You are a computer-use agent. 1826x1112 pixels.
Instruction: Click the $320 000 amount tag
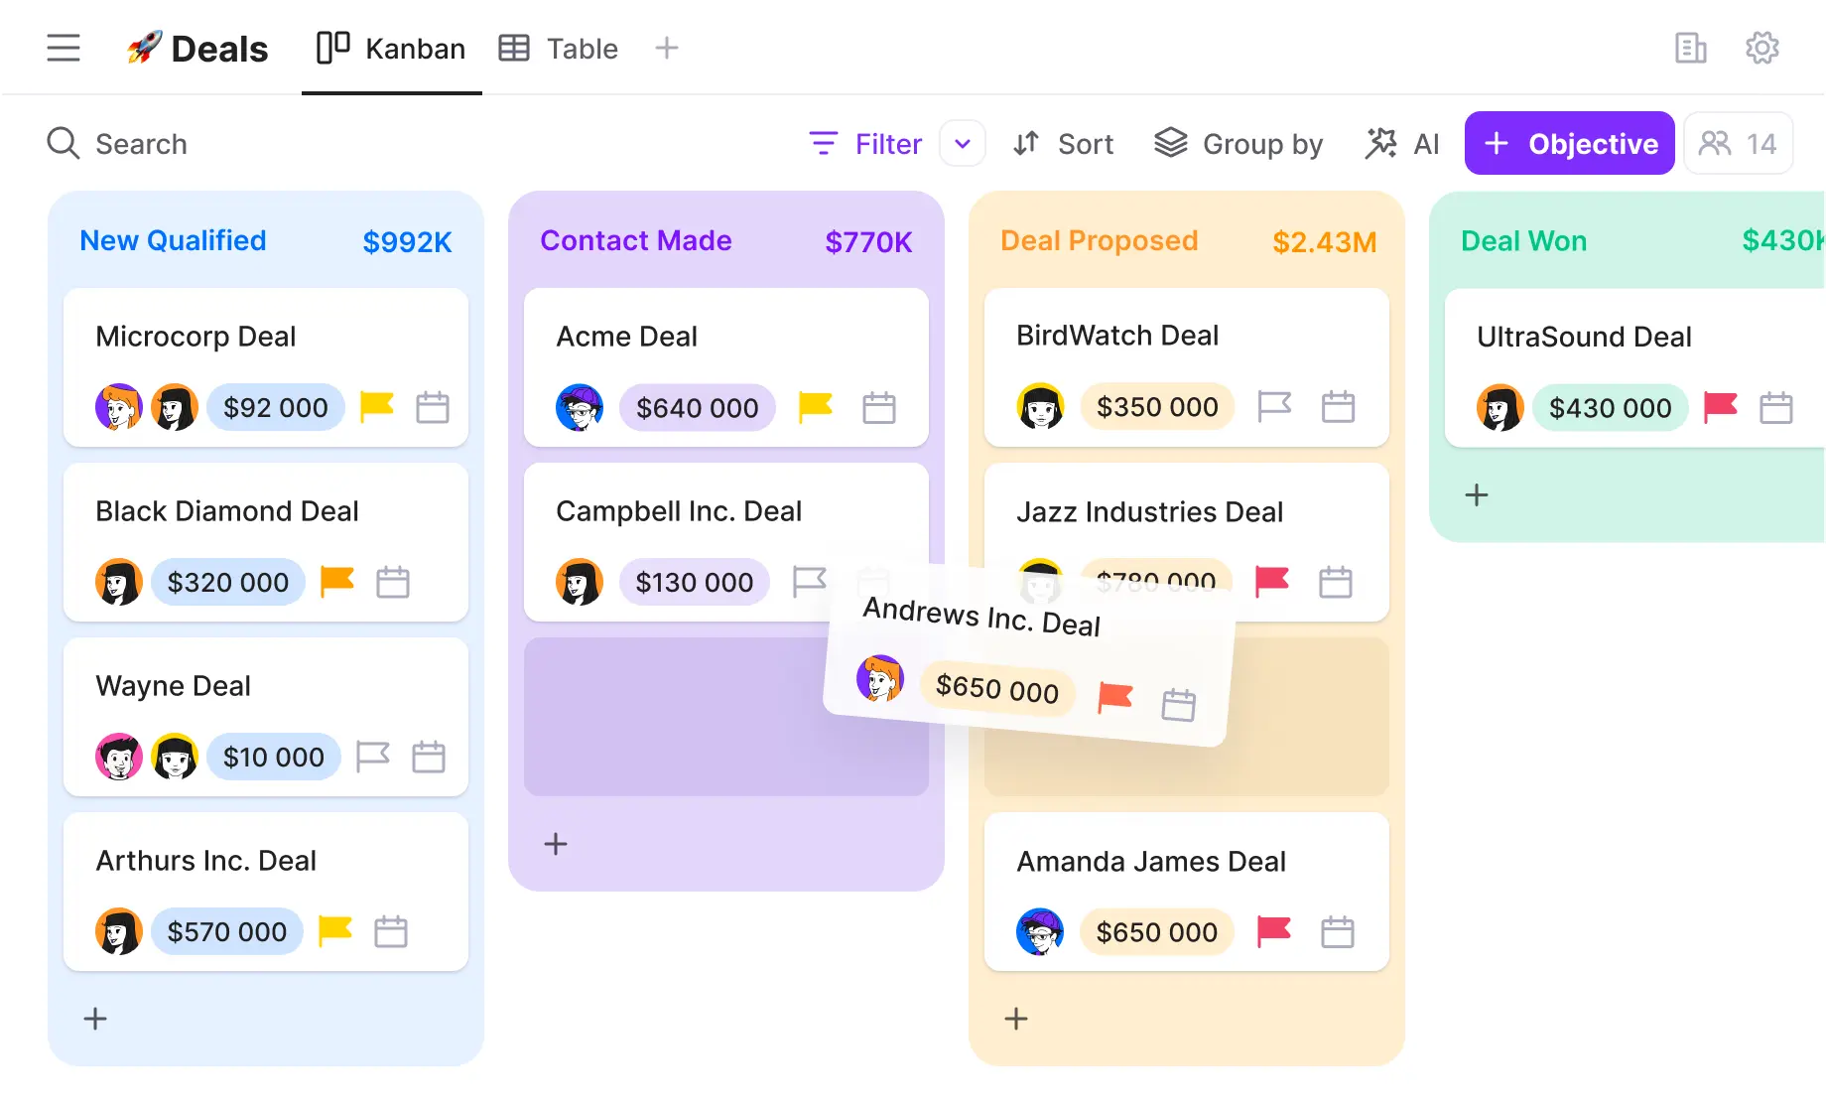[227, 582]
